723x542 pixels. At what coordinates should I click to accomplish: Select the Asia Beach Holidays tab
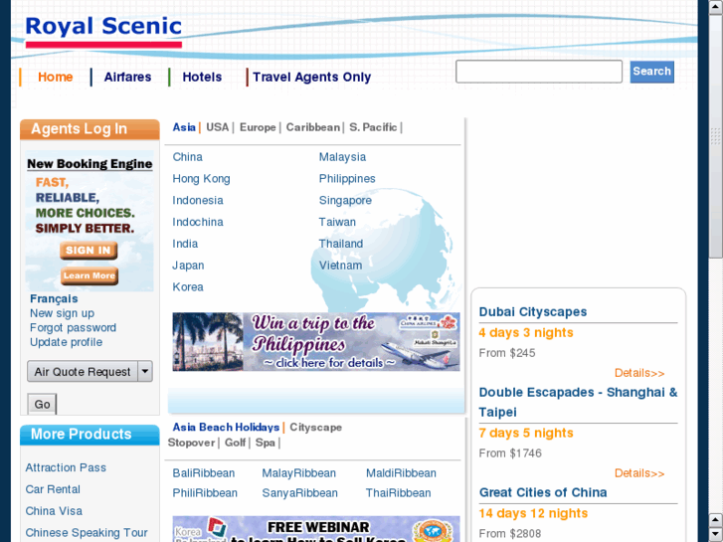pos(226,428)
